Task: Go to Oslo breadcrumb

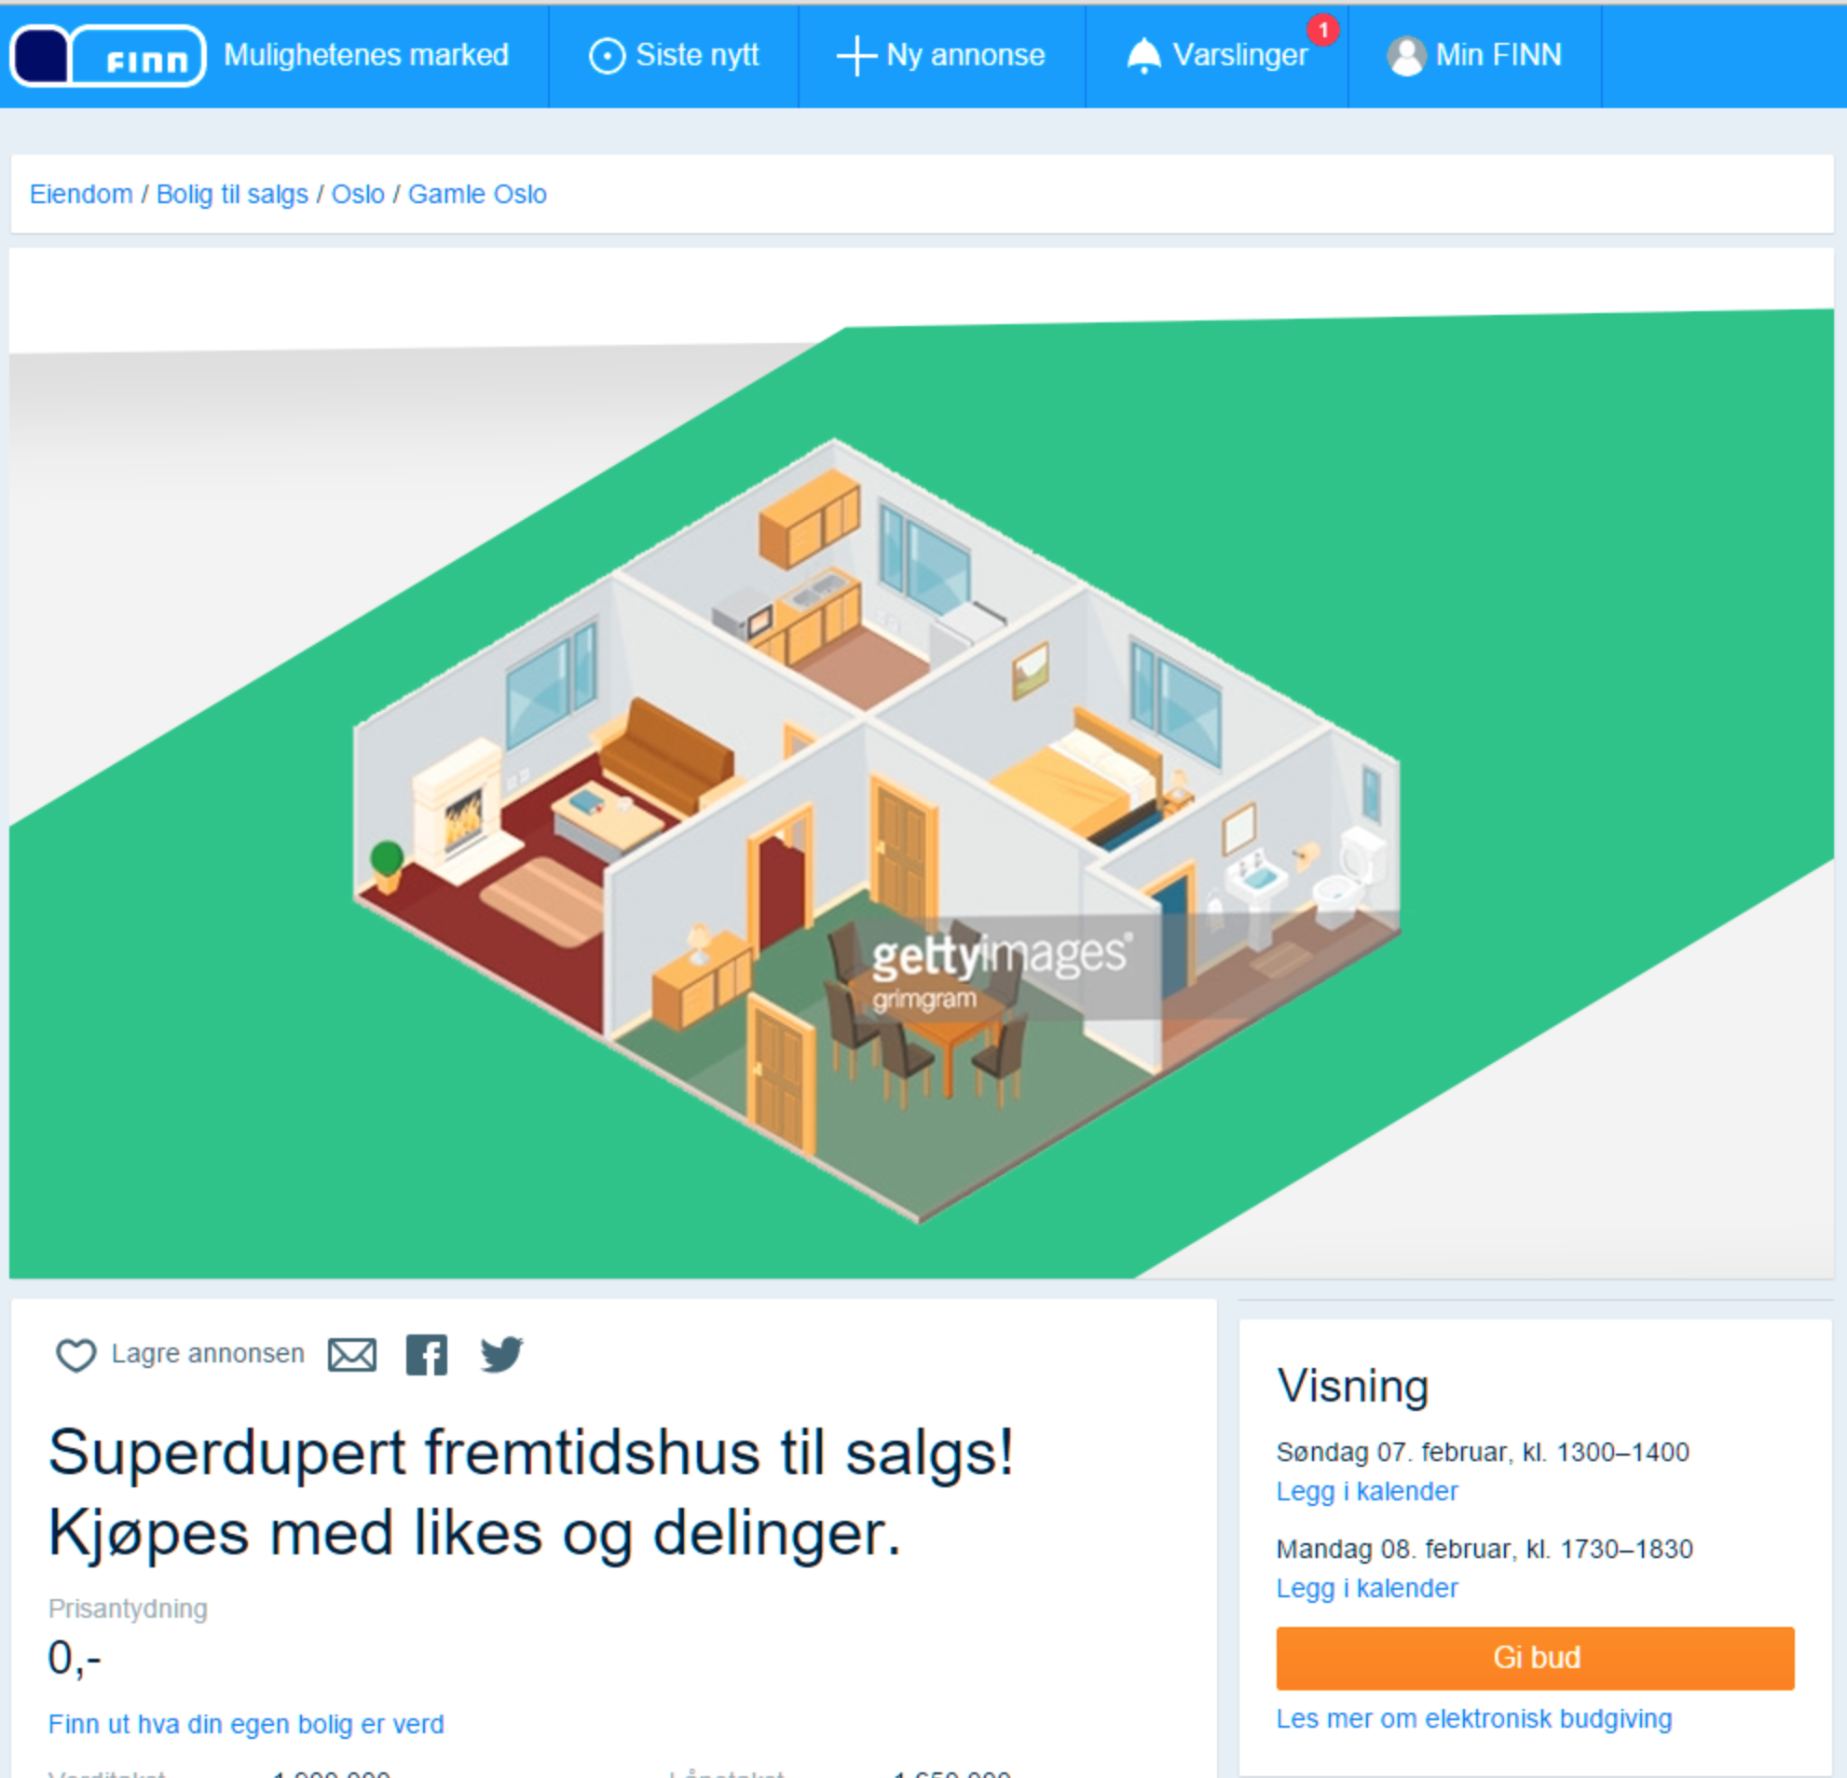Action: [358, 194]
